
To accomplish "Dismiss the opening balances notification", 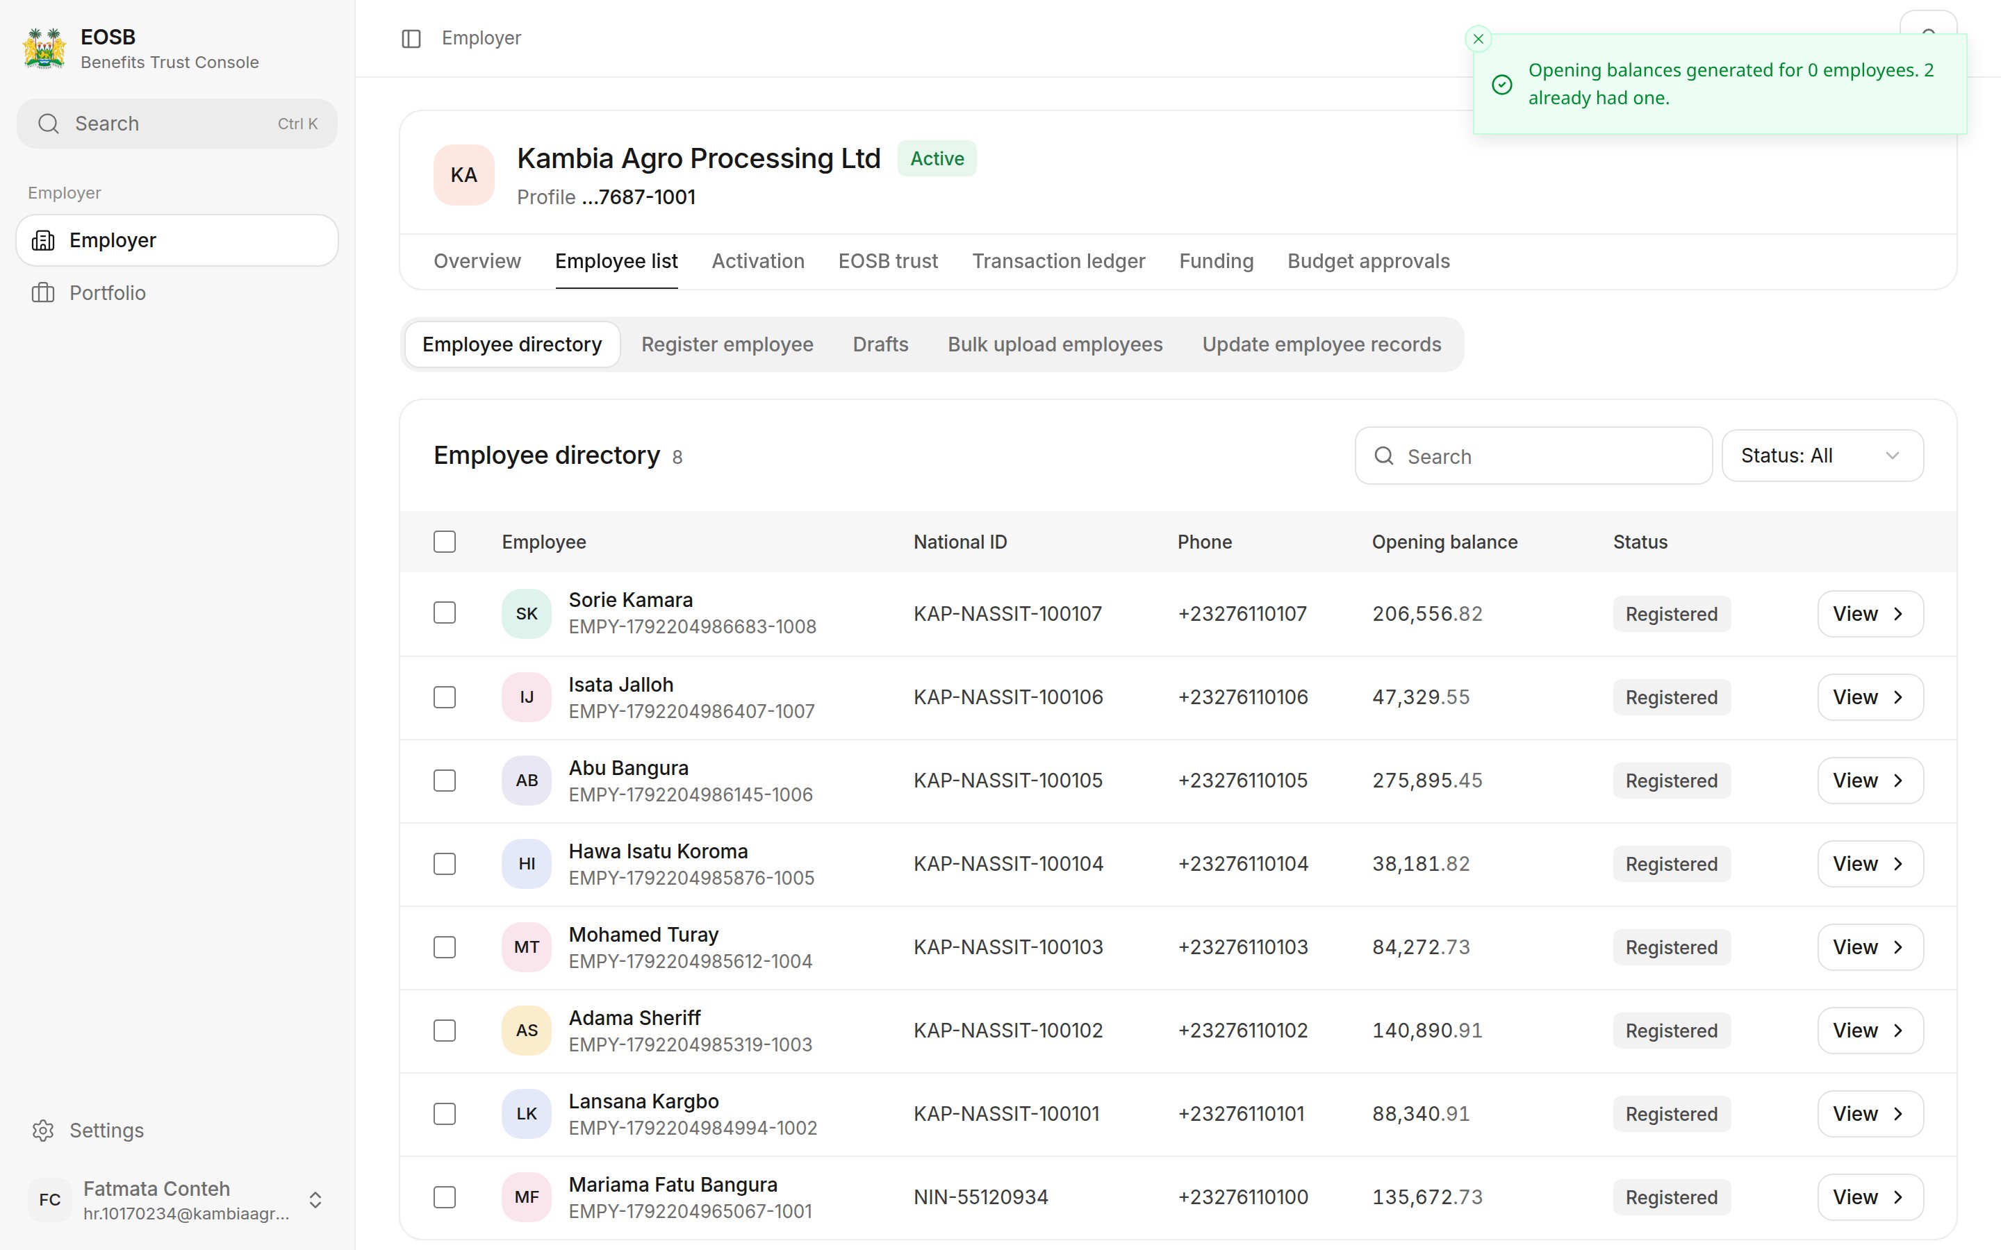I will [x=1479, y=39].
